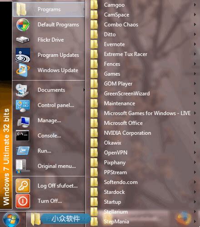Expand the Camgoo submenu arrow

coord(195,5)
